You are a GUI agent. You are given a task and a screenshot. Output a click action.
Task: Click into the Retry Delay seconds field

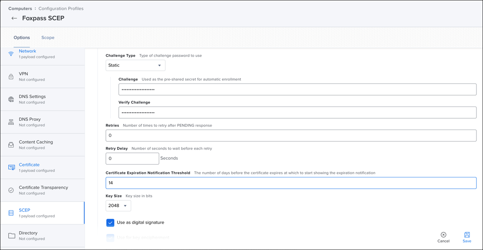(132, 159)
